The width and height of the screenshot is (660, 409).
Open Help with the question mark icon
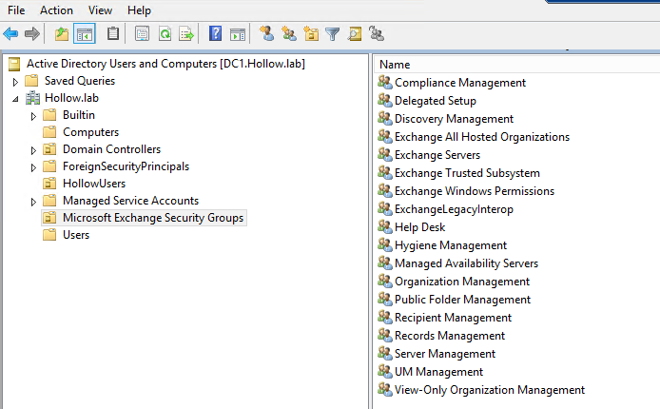click(216, 34)
